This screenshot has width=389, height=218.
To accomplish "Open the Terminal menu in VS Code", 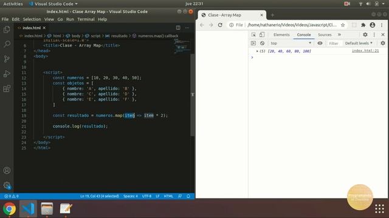I will click(86, 19).
